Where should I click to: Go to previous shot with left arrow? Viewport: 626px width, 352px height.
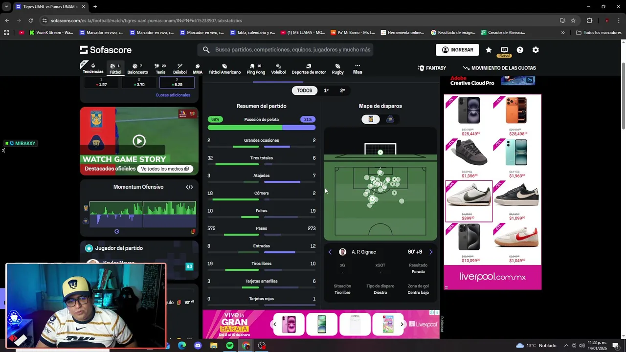330,252
